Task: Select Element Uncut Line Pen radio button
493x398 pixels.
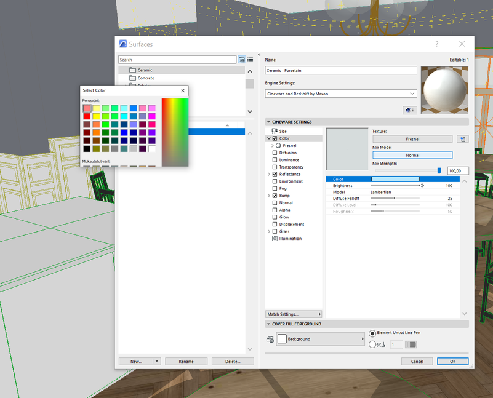Action: coord(372,333)
